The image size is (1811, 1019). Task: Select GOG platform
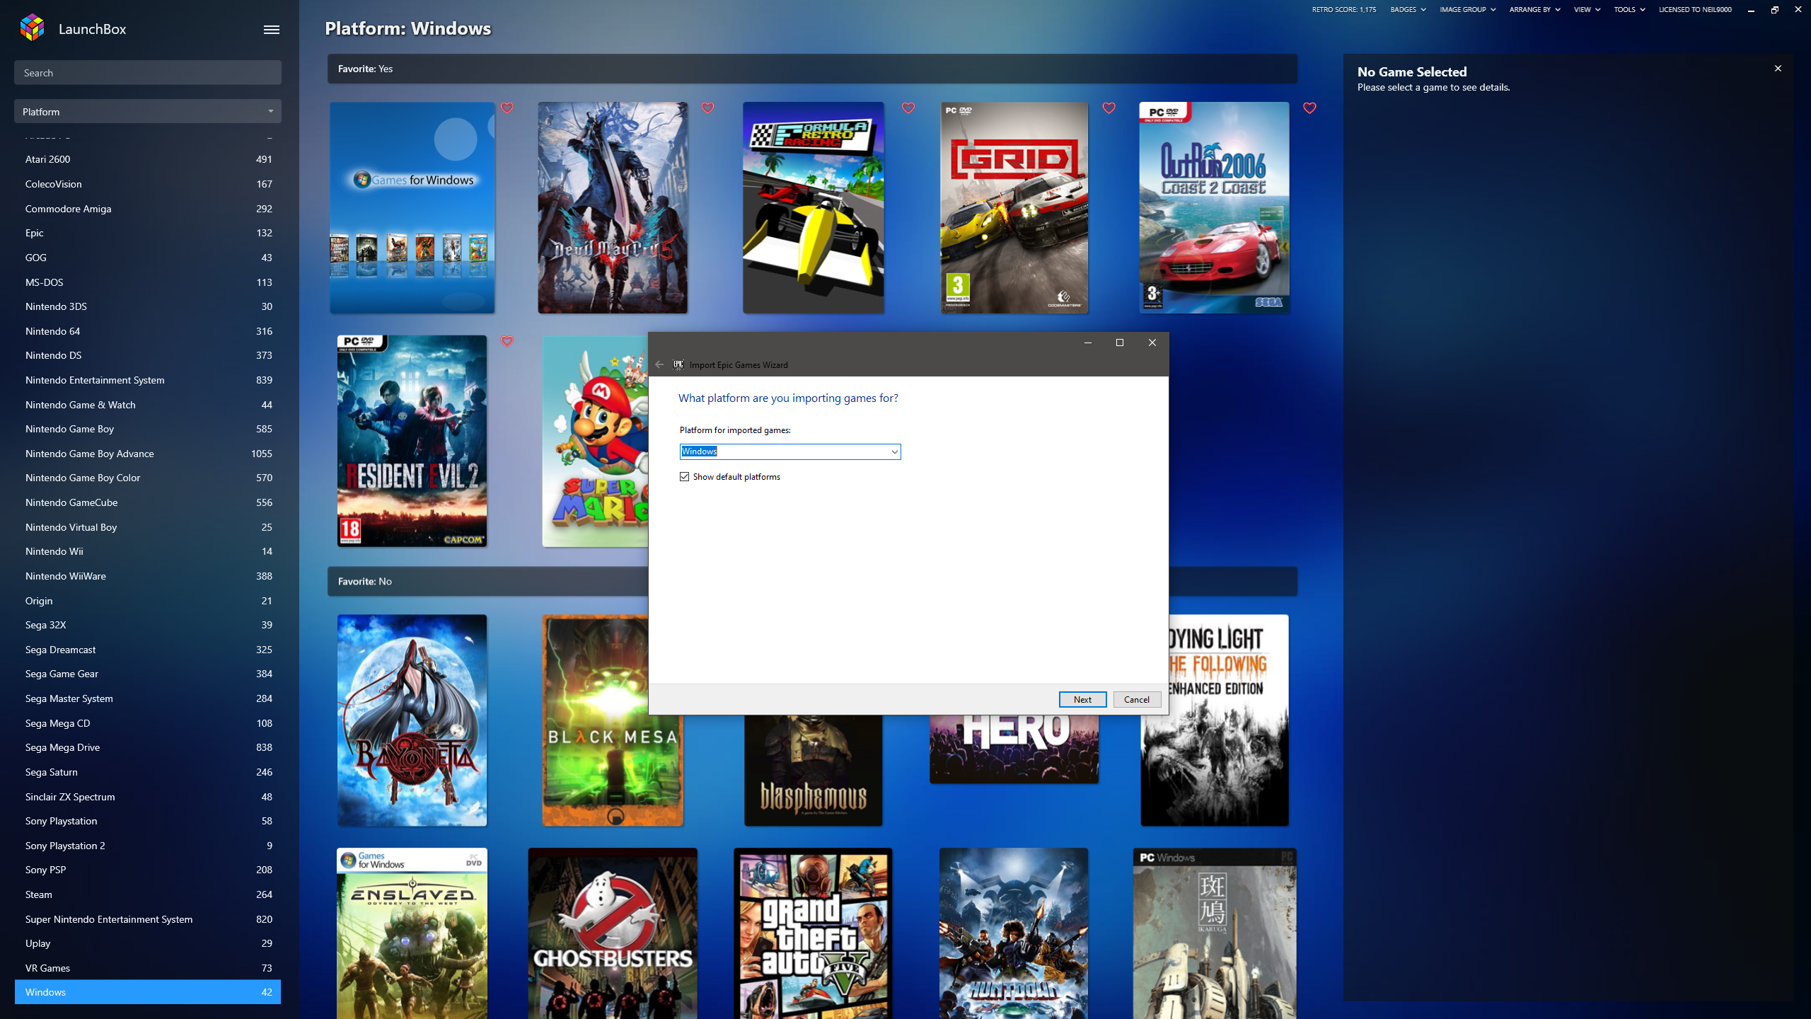coord(148,258)
